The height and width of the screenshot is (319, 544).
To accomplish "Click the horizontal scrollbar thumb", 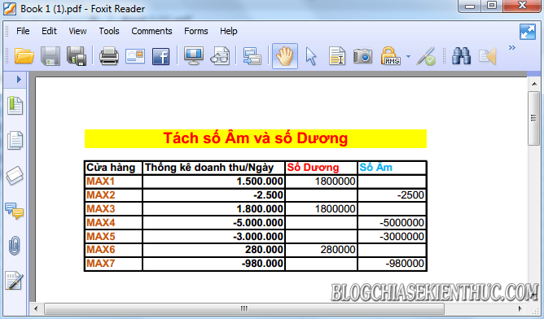I will pos(244,308).
